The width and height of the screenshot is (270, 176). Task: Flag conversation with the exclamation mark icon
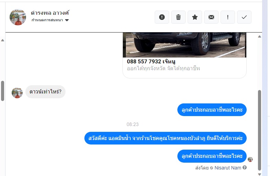pos(228,17)
